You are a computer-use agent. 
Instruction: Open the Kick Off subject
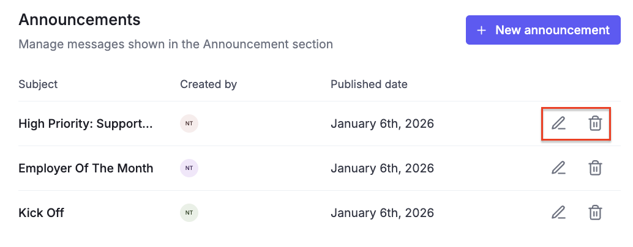pyautogui.click(x=41, y=213)
